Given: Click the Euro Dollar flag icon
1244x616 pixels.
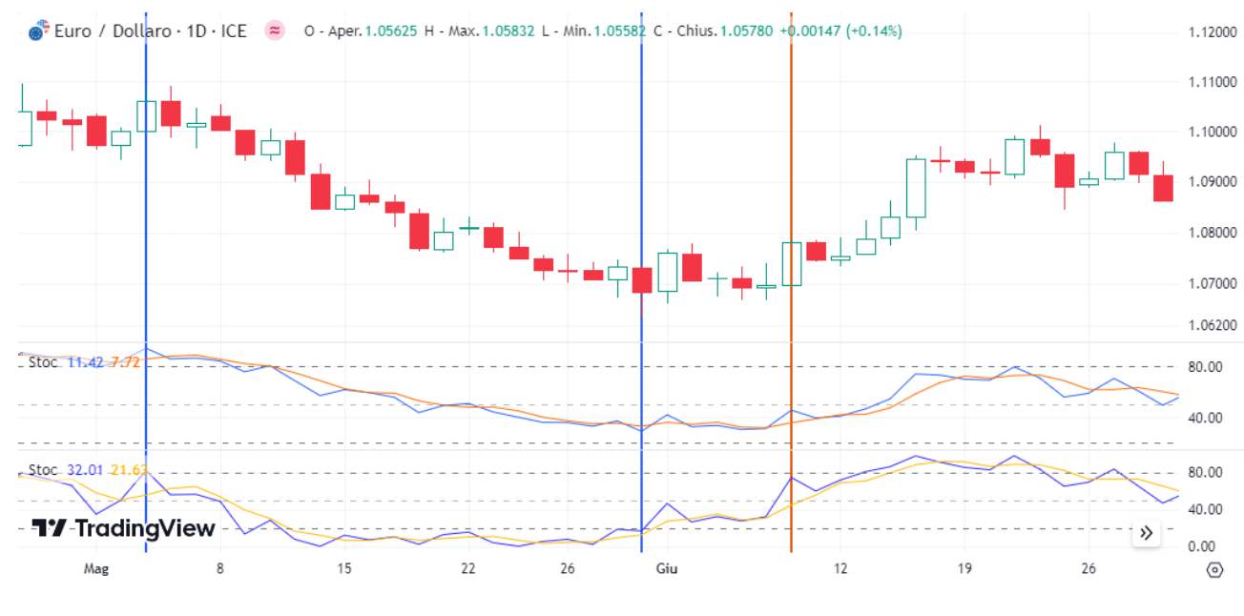Looking at the screenshot, I should (x=38, y=31).
